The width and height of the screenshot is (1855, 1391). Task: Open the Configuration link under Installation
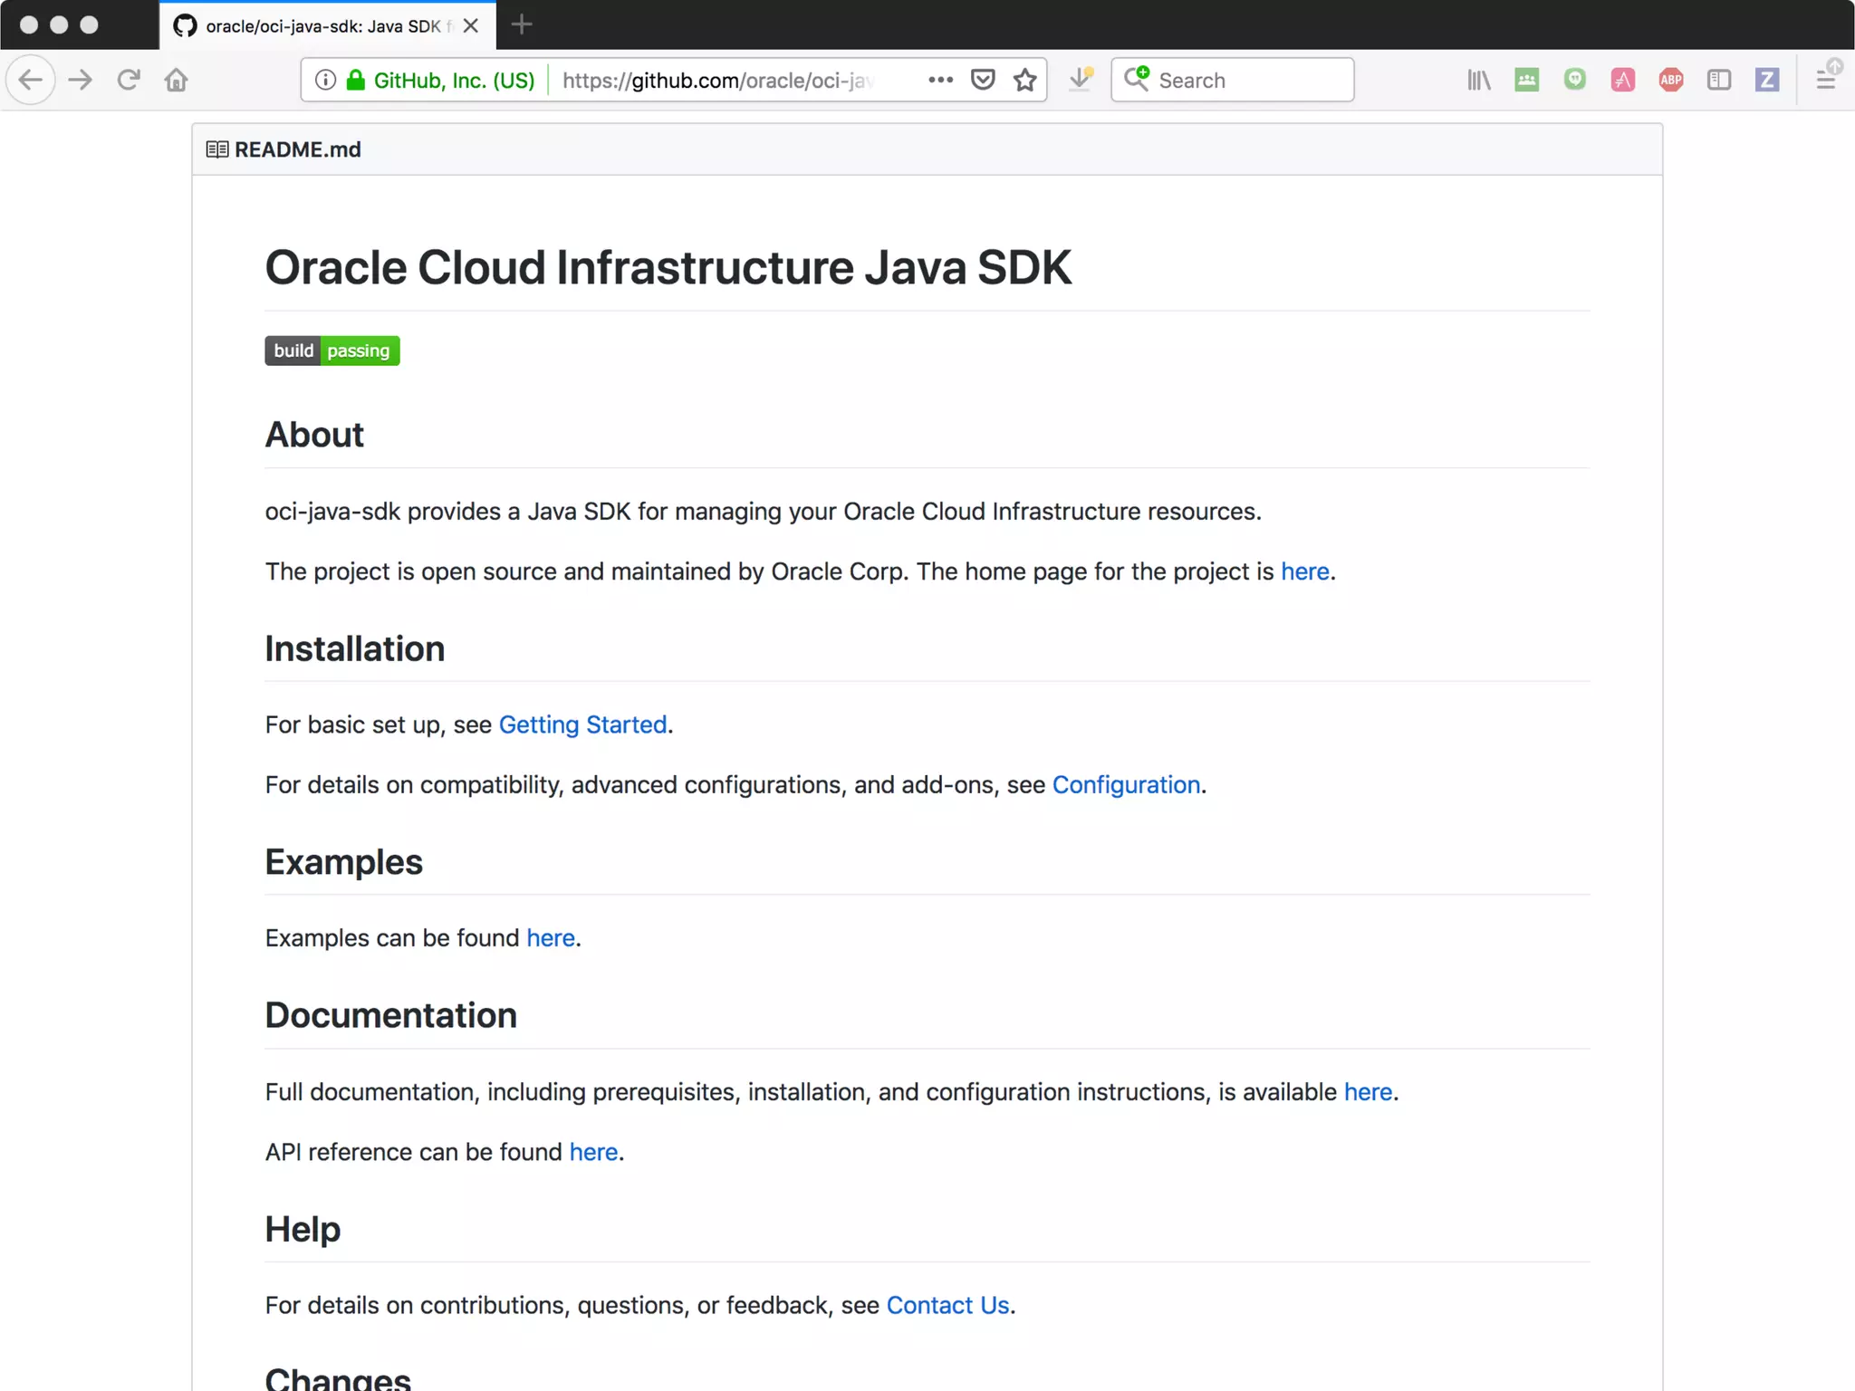coord(1126,784)
